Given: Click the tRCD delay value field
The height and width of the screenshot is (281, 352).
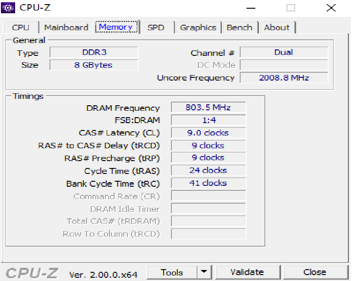Looking at the screenshot, I should 209,146.
